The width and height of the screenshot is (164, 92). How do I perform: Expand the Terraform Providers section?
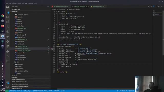click(x=30, y=80)
